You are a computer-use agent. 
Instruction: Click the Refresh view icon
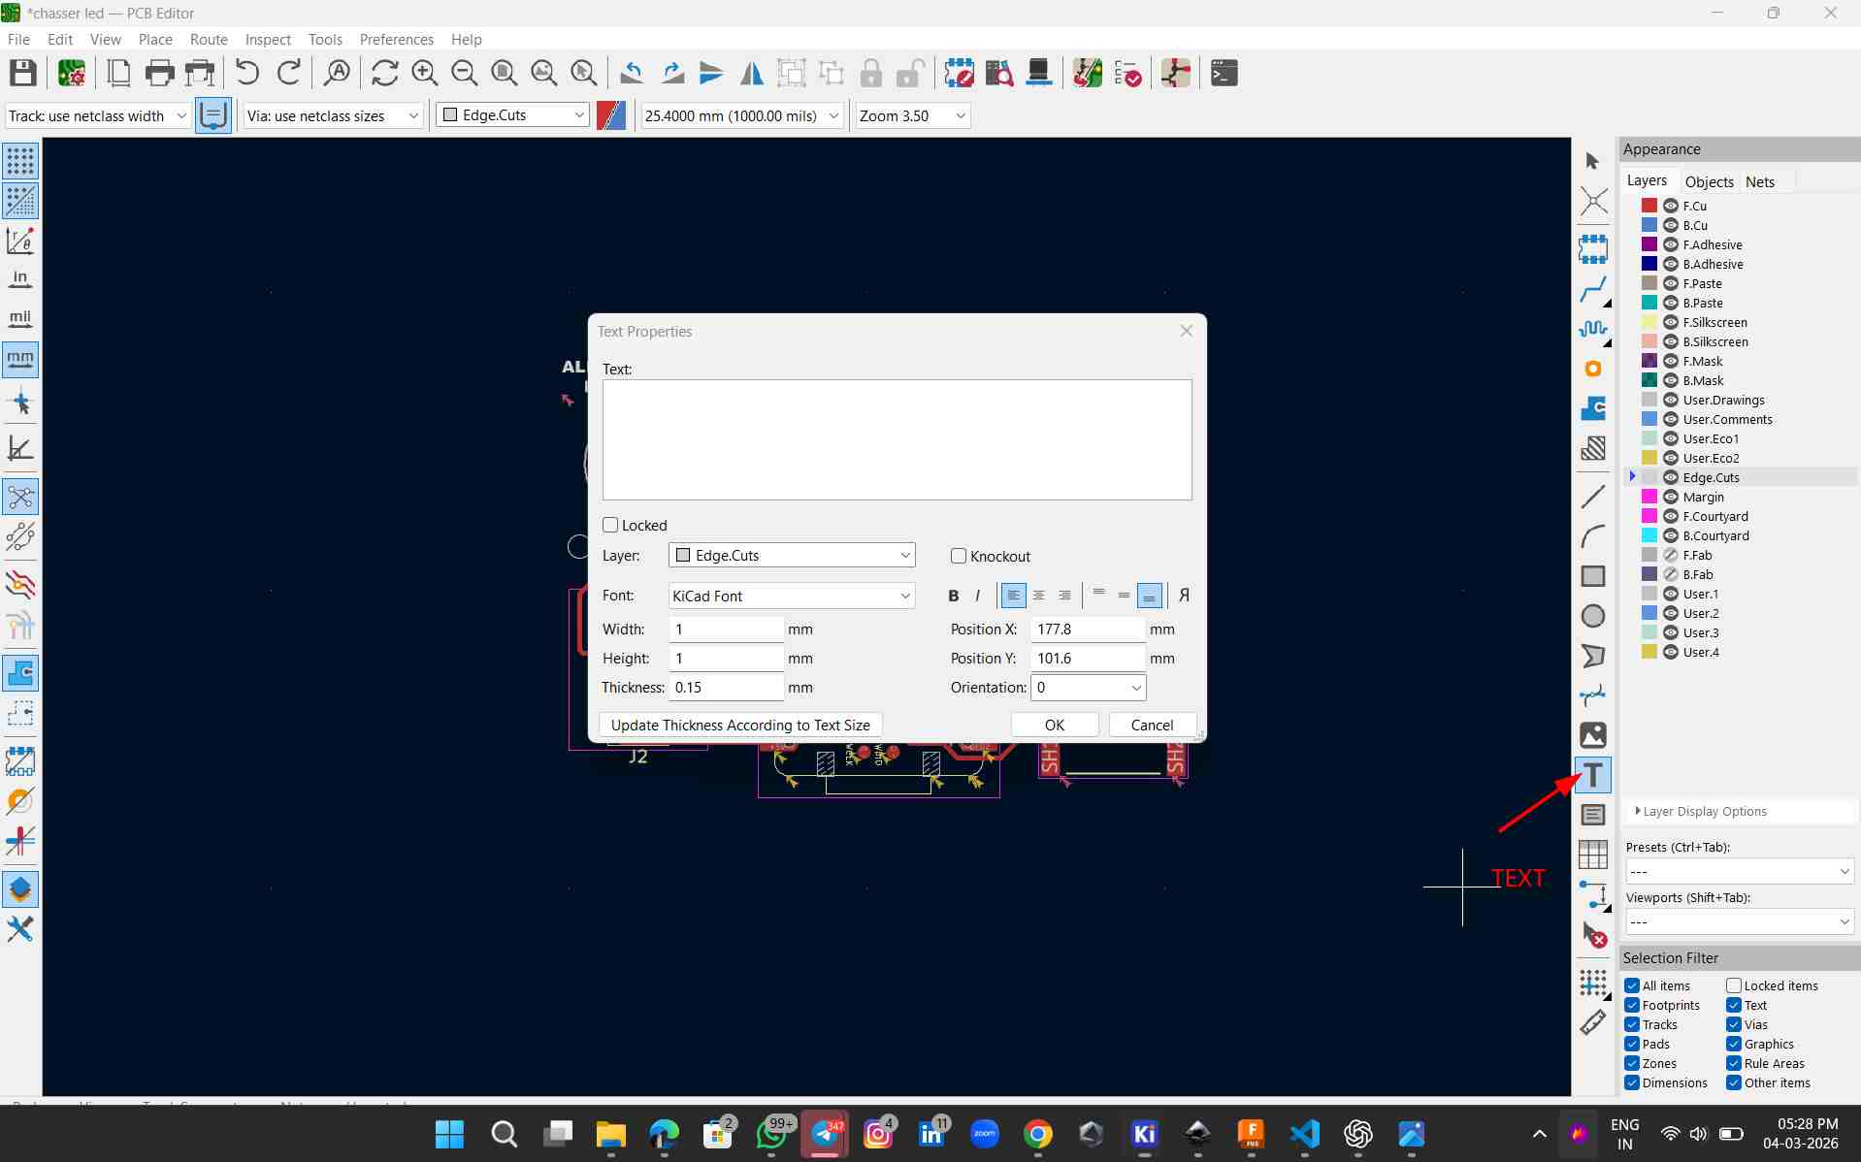385,74
